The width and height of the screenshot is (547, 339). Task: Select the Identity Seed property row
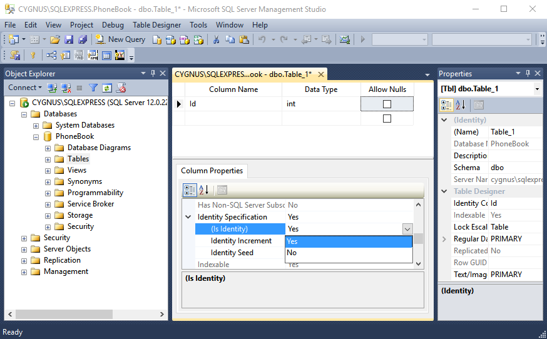[x=240, y=253]
